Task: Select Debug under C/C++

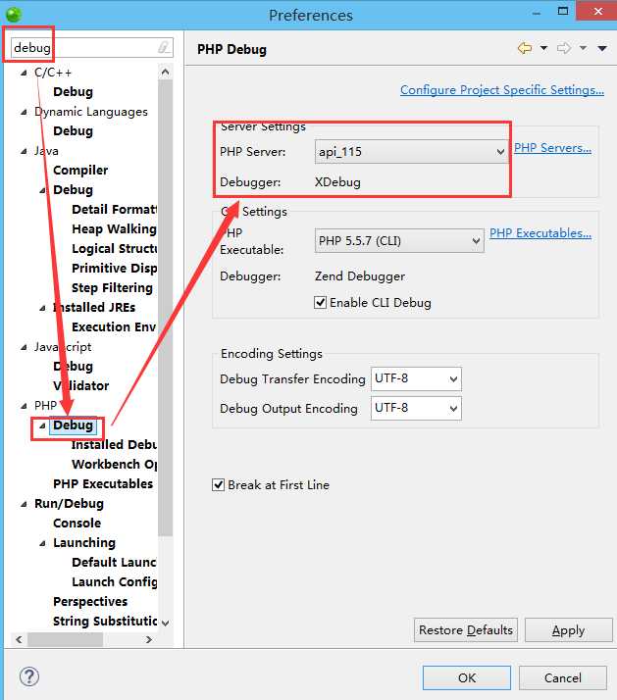Action: point(73,92)
